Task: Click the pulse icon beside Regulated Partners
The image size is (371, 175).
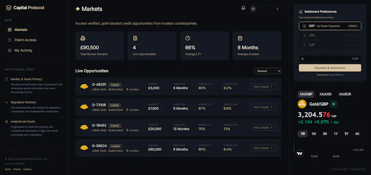Action: point(6,102)
